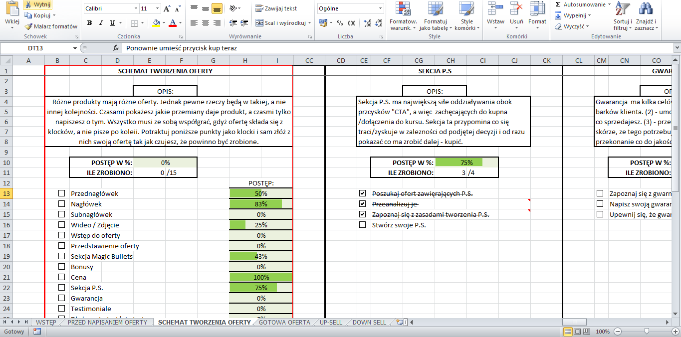Click the zoom slider in status bar
This screenshot has width=681, height=337.
tap(647, 332)
